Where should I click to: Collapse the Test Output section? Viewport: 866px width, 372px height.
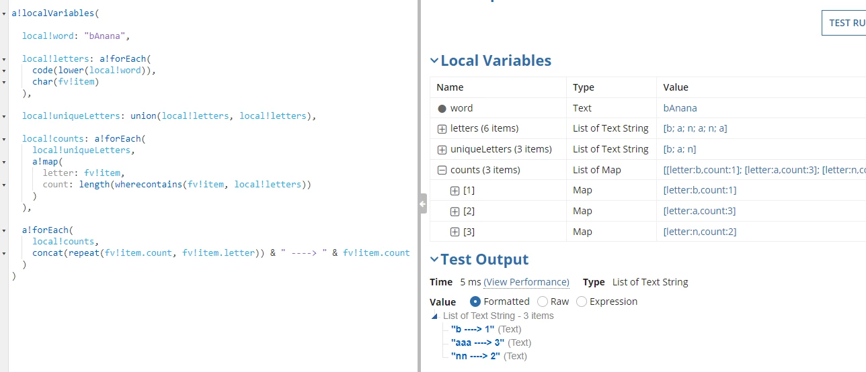coord(434,260)
